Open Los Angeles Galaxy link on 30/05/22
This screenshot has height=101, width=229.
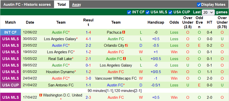point(60,39)
